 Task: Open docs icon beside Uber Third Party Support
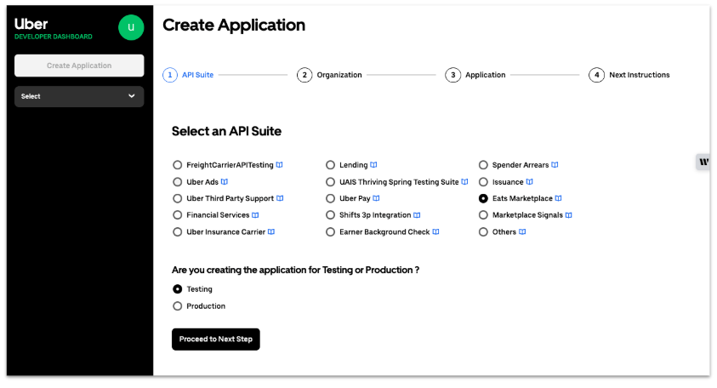pyautogui.click(x=280, y=198)
